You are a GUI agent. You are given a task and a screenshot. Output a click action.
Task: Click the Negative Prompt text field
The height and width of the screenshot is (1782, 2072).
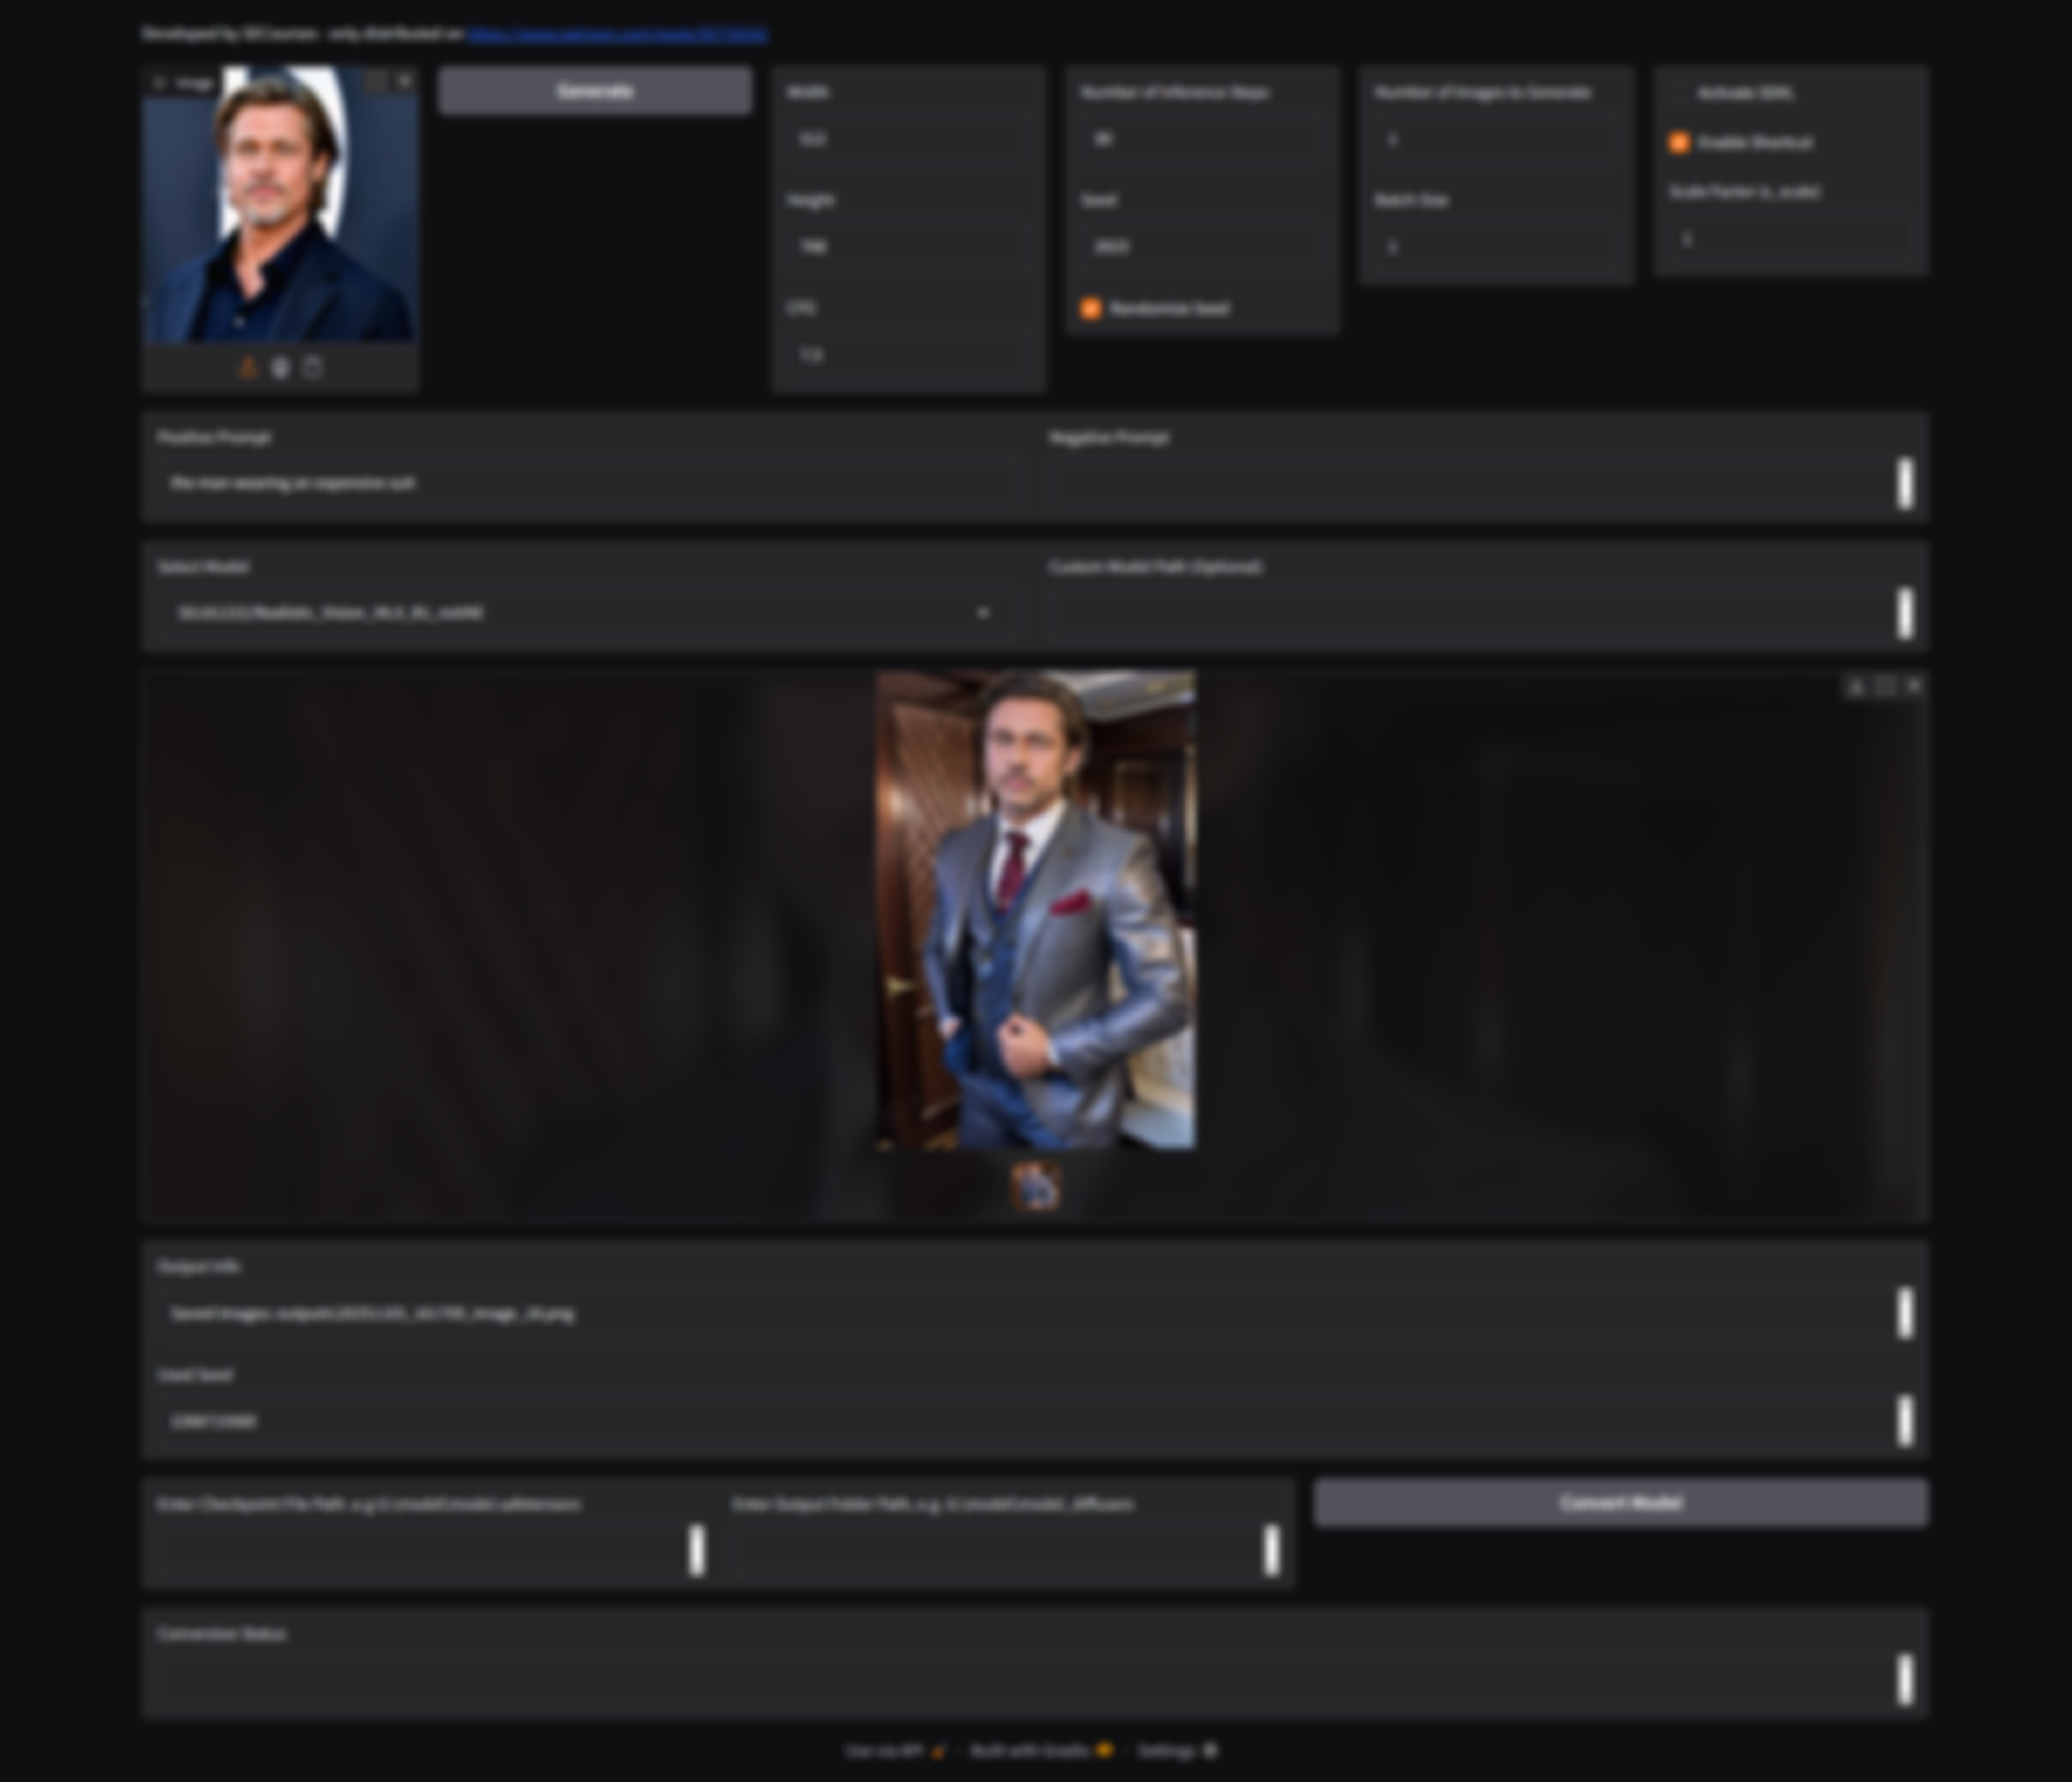(x=1470, y=484)
